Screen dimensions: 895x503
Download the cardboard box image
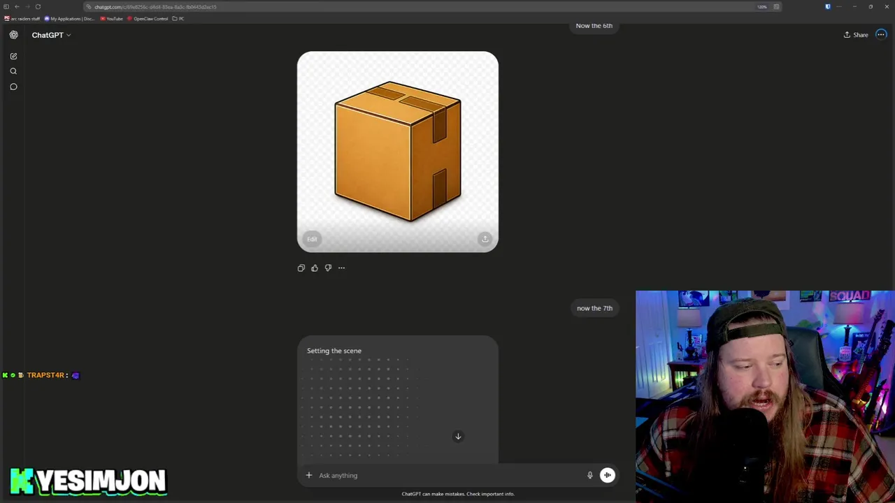coord(485,239)
